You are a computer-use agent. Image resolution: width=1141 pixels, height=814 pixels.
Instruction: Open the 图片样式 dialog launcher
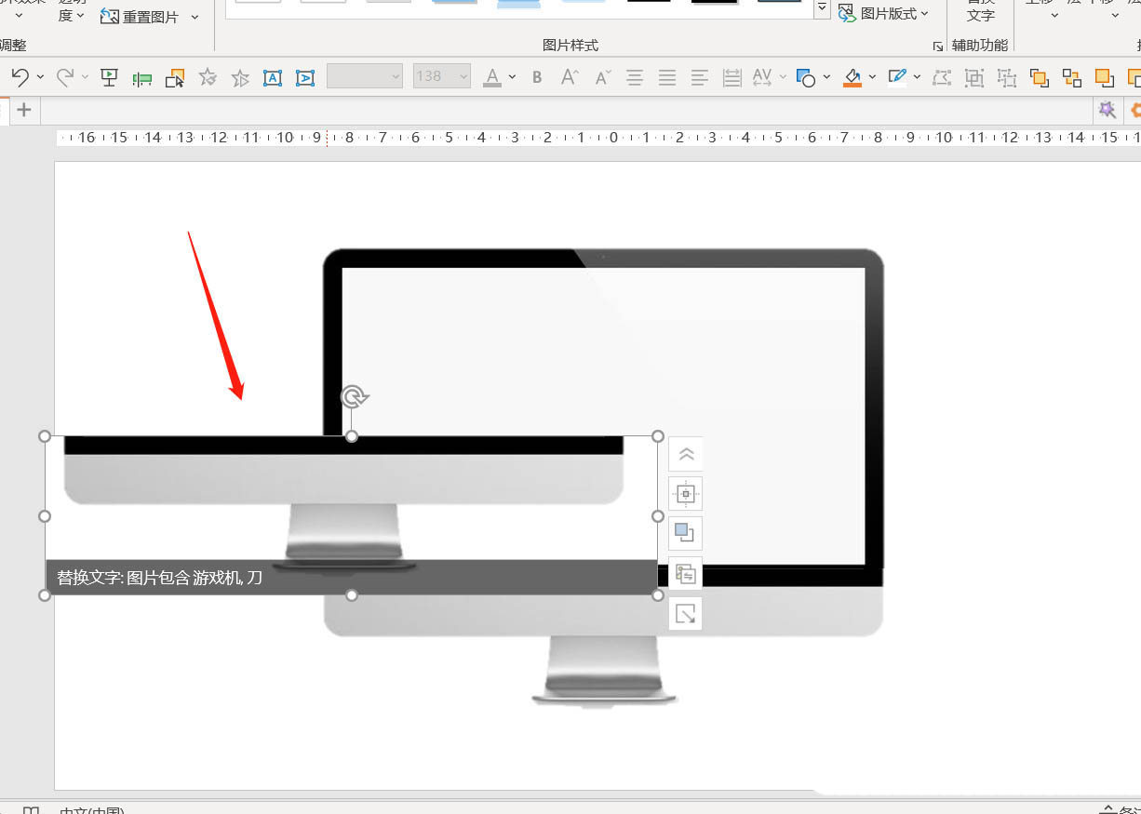coord(938,46)
